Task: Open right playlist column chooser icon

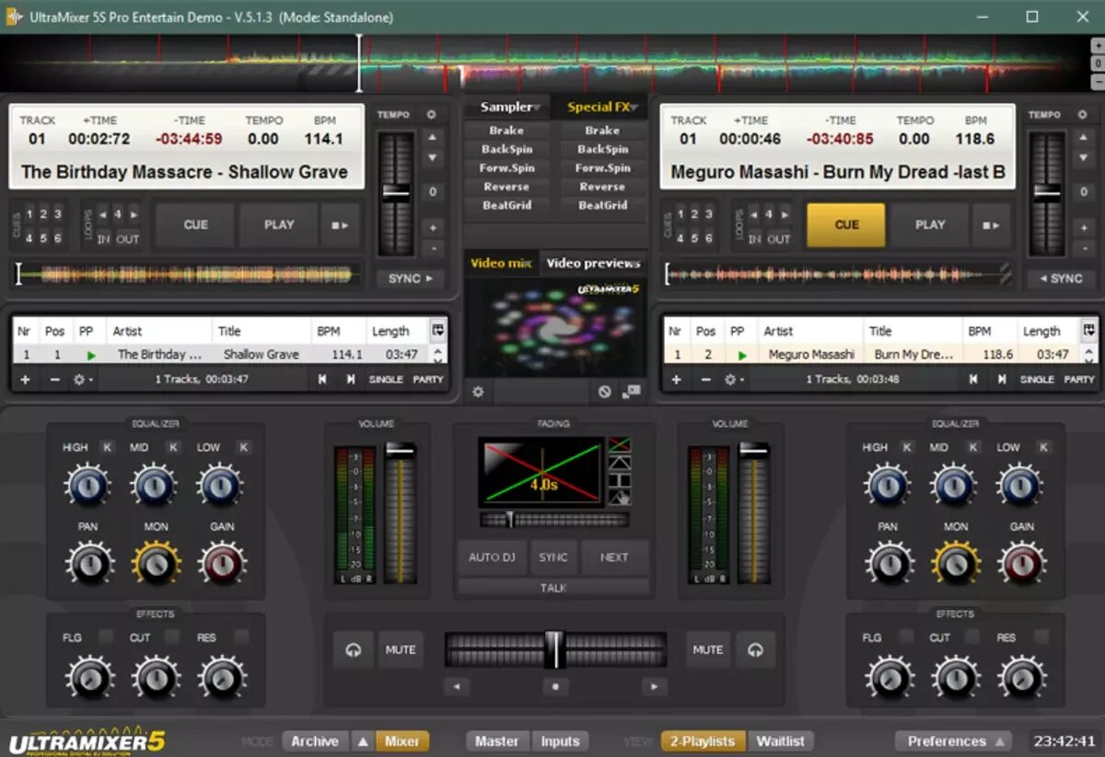Action: click(1089, 329)
